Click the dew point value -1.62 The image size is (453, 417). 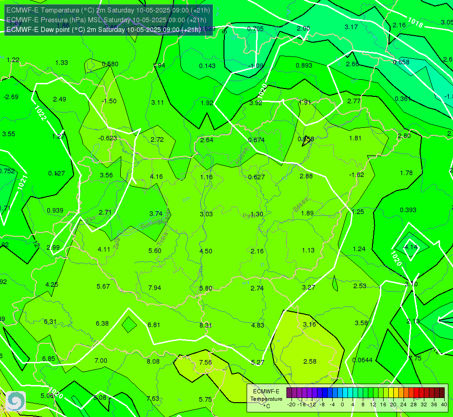tap(356, 175)
